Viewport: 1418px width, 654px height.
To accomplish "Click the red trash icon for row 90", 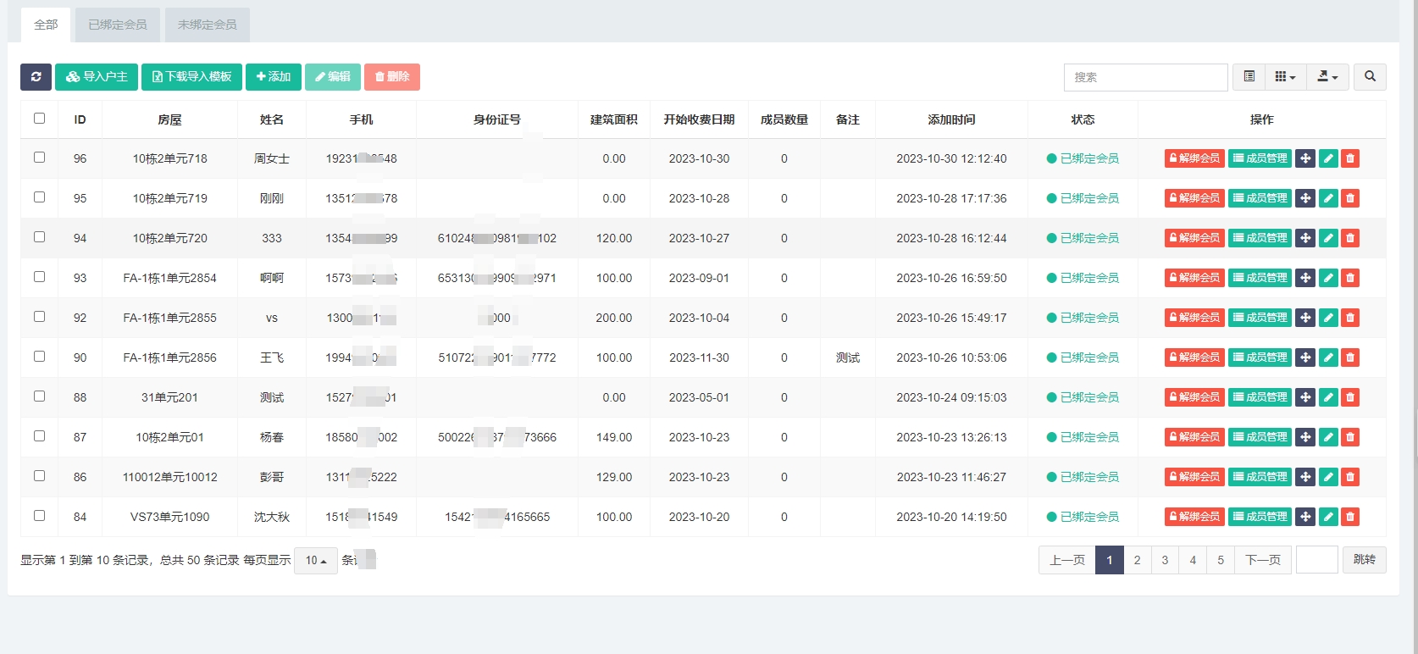I will point(1350,357).
